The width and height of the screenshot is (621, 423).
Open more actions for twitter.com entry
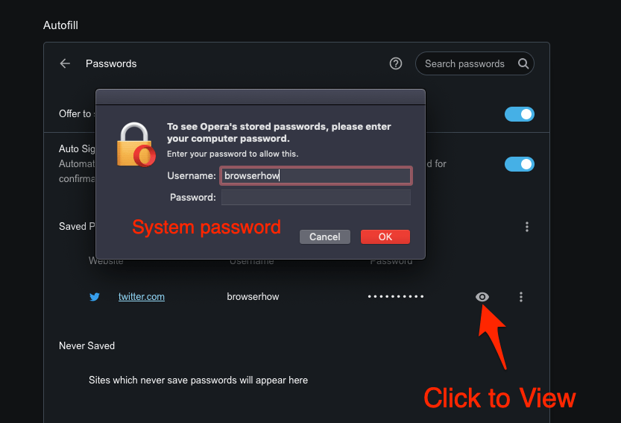(x=521, y=297)
